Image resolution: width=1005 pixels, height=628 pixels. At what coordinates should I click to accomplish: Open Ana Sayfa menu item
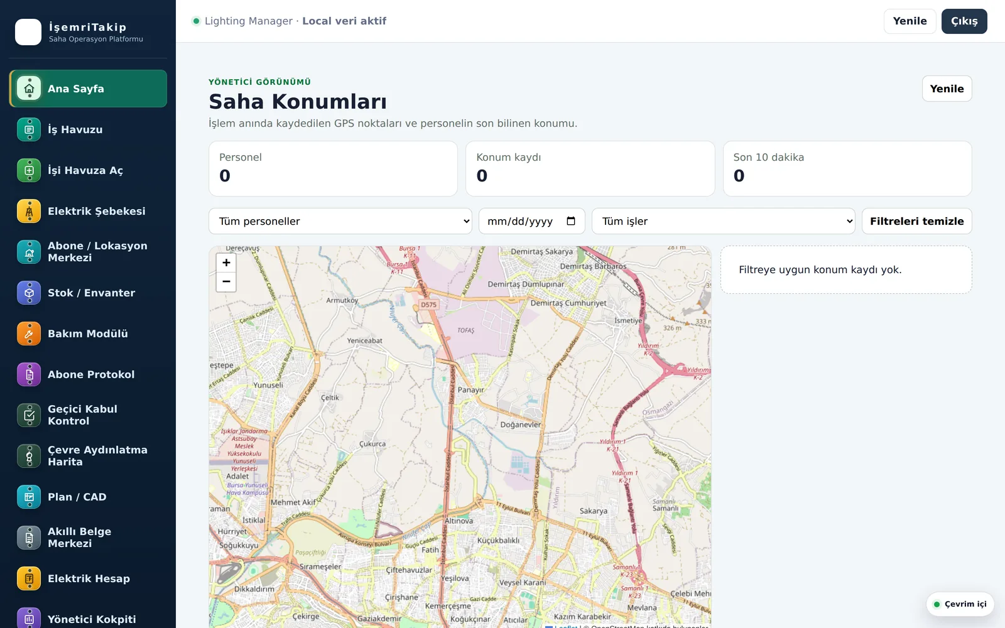88,89
